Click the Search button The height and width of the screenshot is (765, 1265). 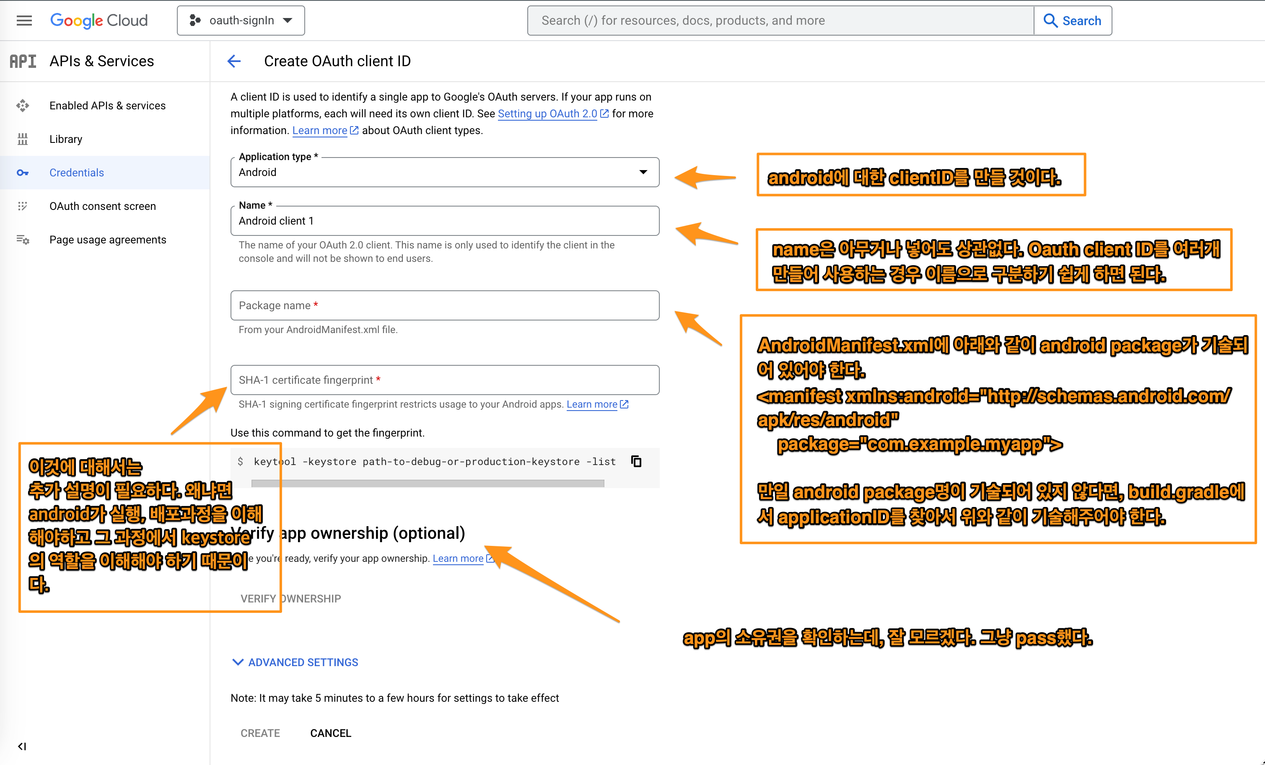pos(1073,21)
